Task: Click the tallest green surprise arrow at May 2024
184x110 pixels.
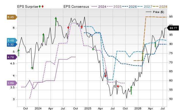Action: pyautogui.click(x=56, y=21)
